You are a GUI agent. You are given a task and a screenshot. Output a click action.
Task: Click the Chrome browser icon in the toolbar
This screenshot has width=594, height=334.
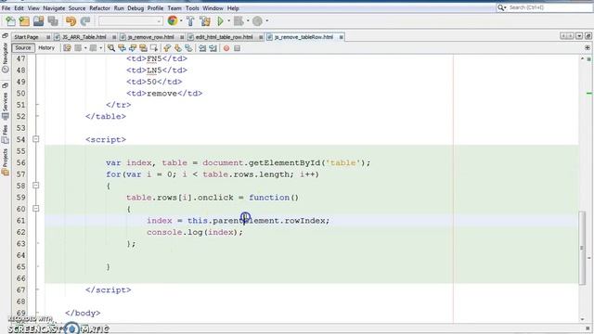(173, 20)
